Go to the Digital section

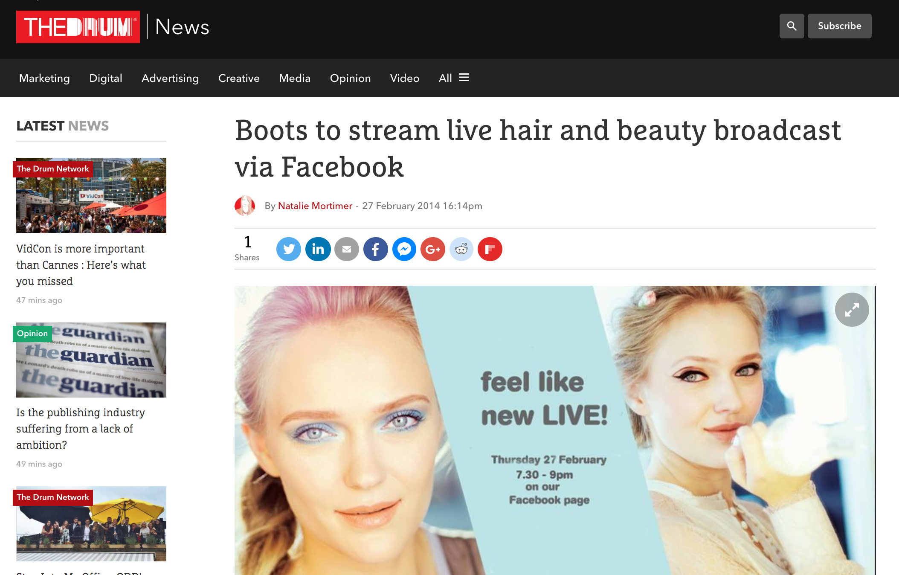tap(106, 78)
